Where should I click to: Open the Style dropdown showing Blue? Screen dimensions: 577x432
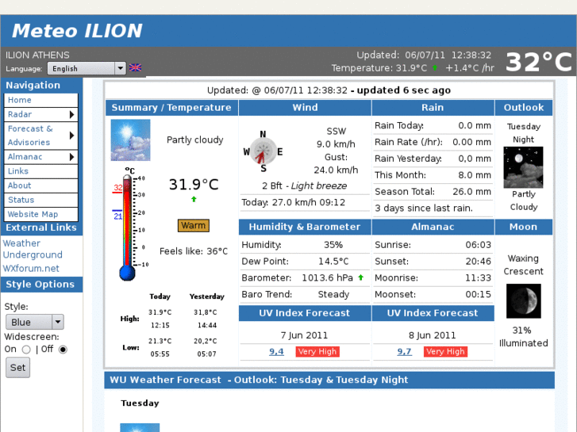pos(35,322)
